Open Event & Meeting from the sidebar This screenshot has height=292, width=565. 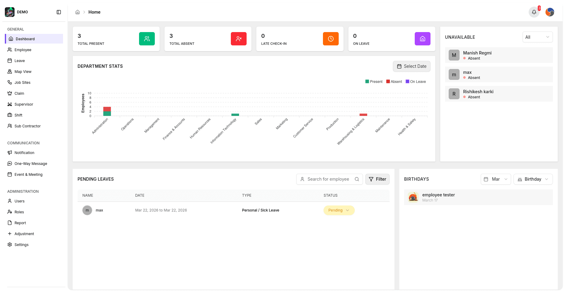28,174
